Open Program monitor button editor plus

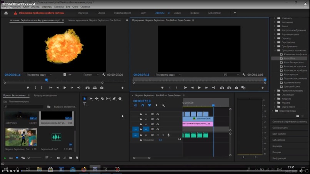pos(263,88)
